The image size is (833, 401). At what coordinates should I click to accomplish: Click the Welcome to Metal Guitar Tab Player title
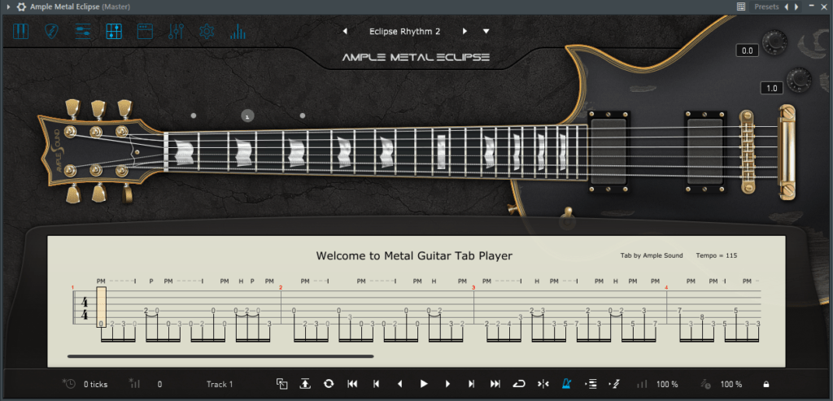coord(414,255)
